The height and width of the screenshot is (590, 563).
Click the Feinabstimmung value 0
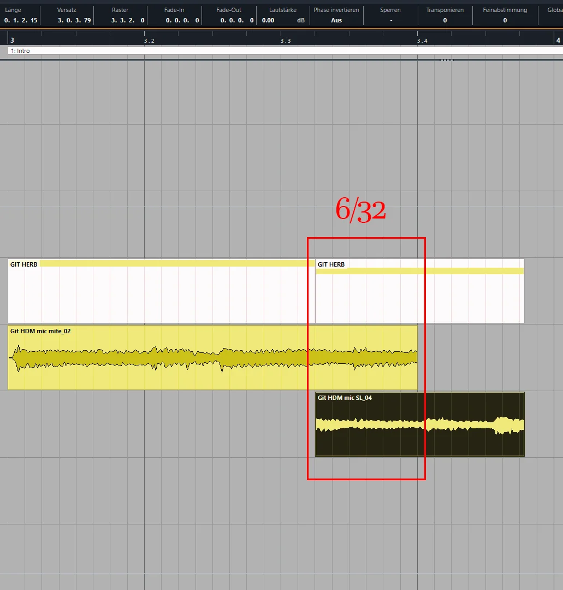[505, 20]
